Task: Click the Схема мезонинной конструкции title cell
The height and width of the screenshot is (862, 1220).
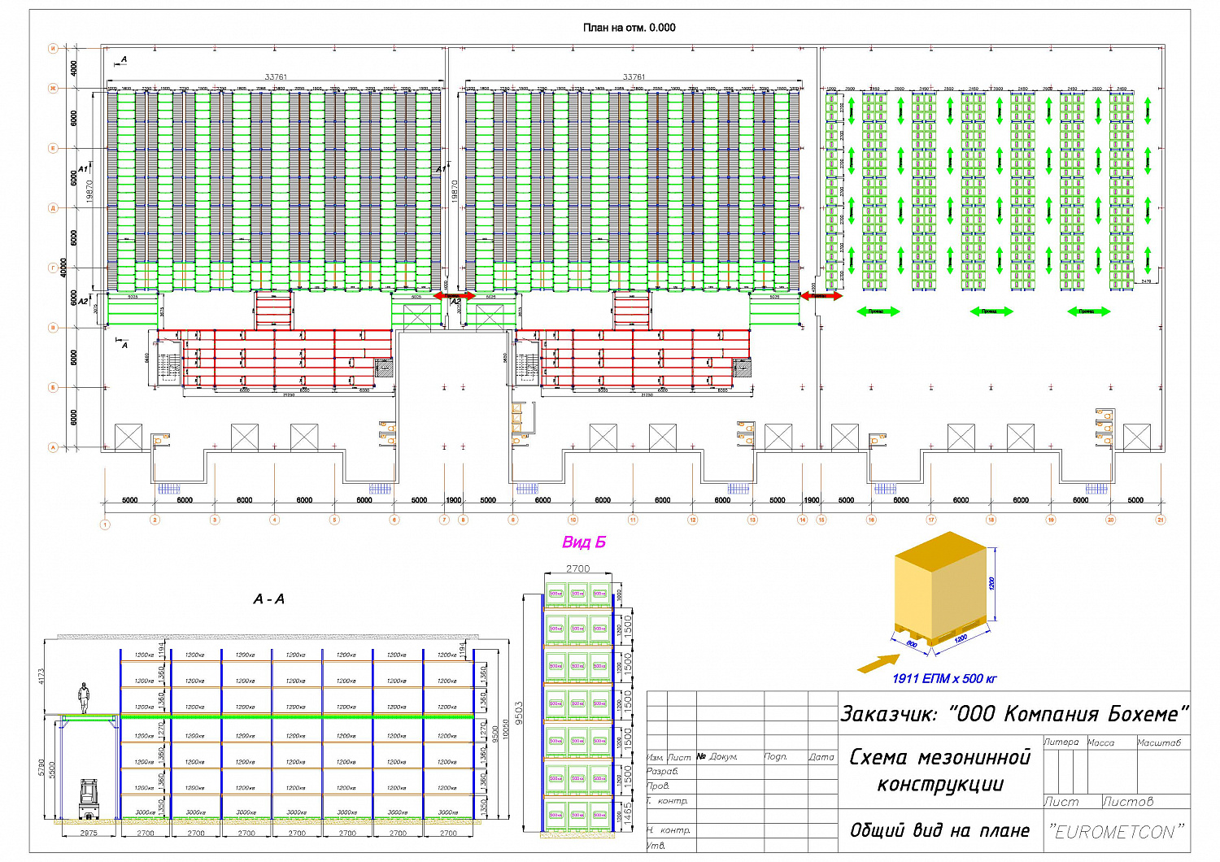Action: [940, 772]
